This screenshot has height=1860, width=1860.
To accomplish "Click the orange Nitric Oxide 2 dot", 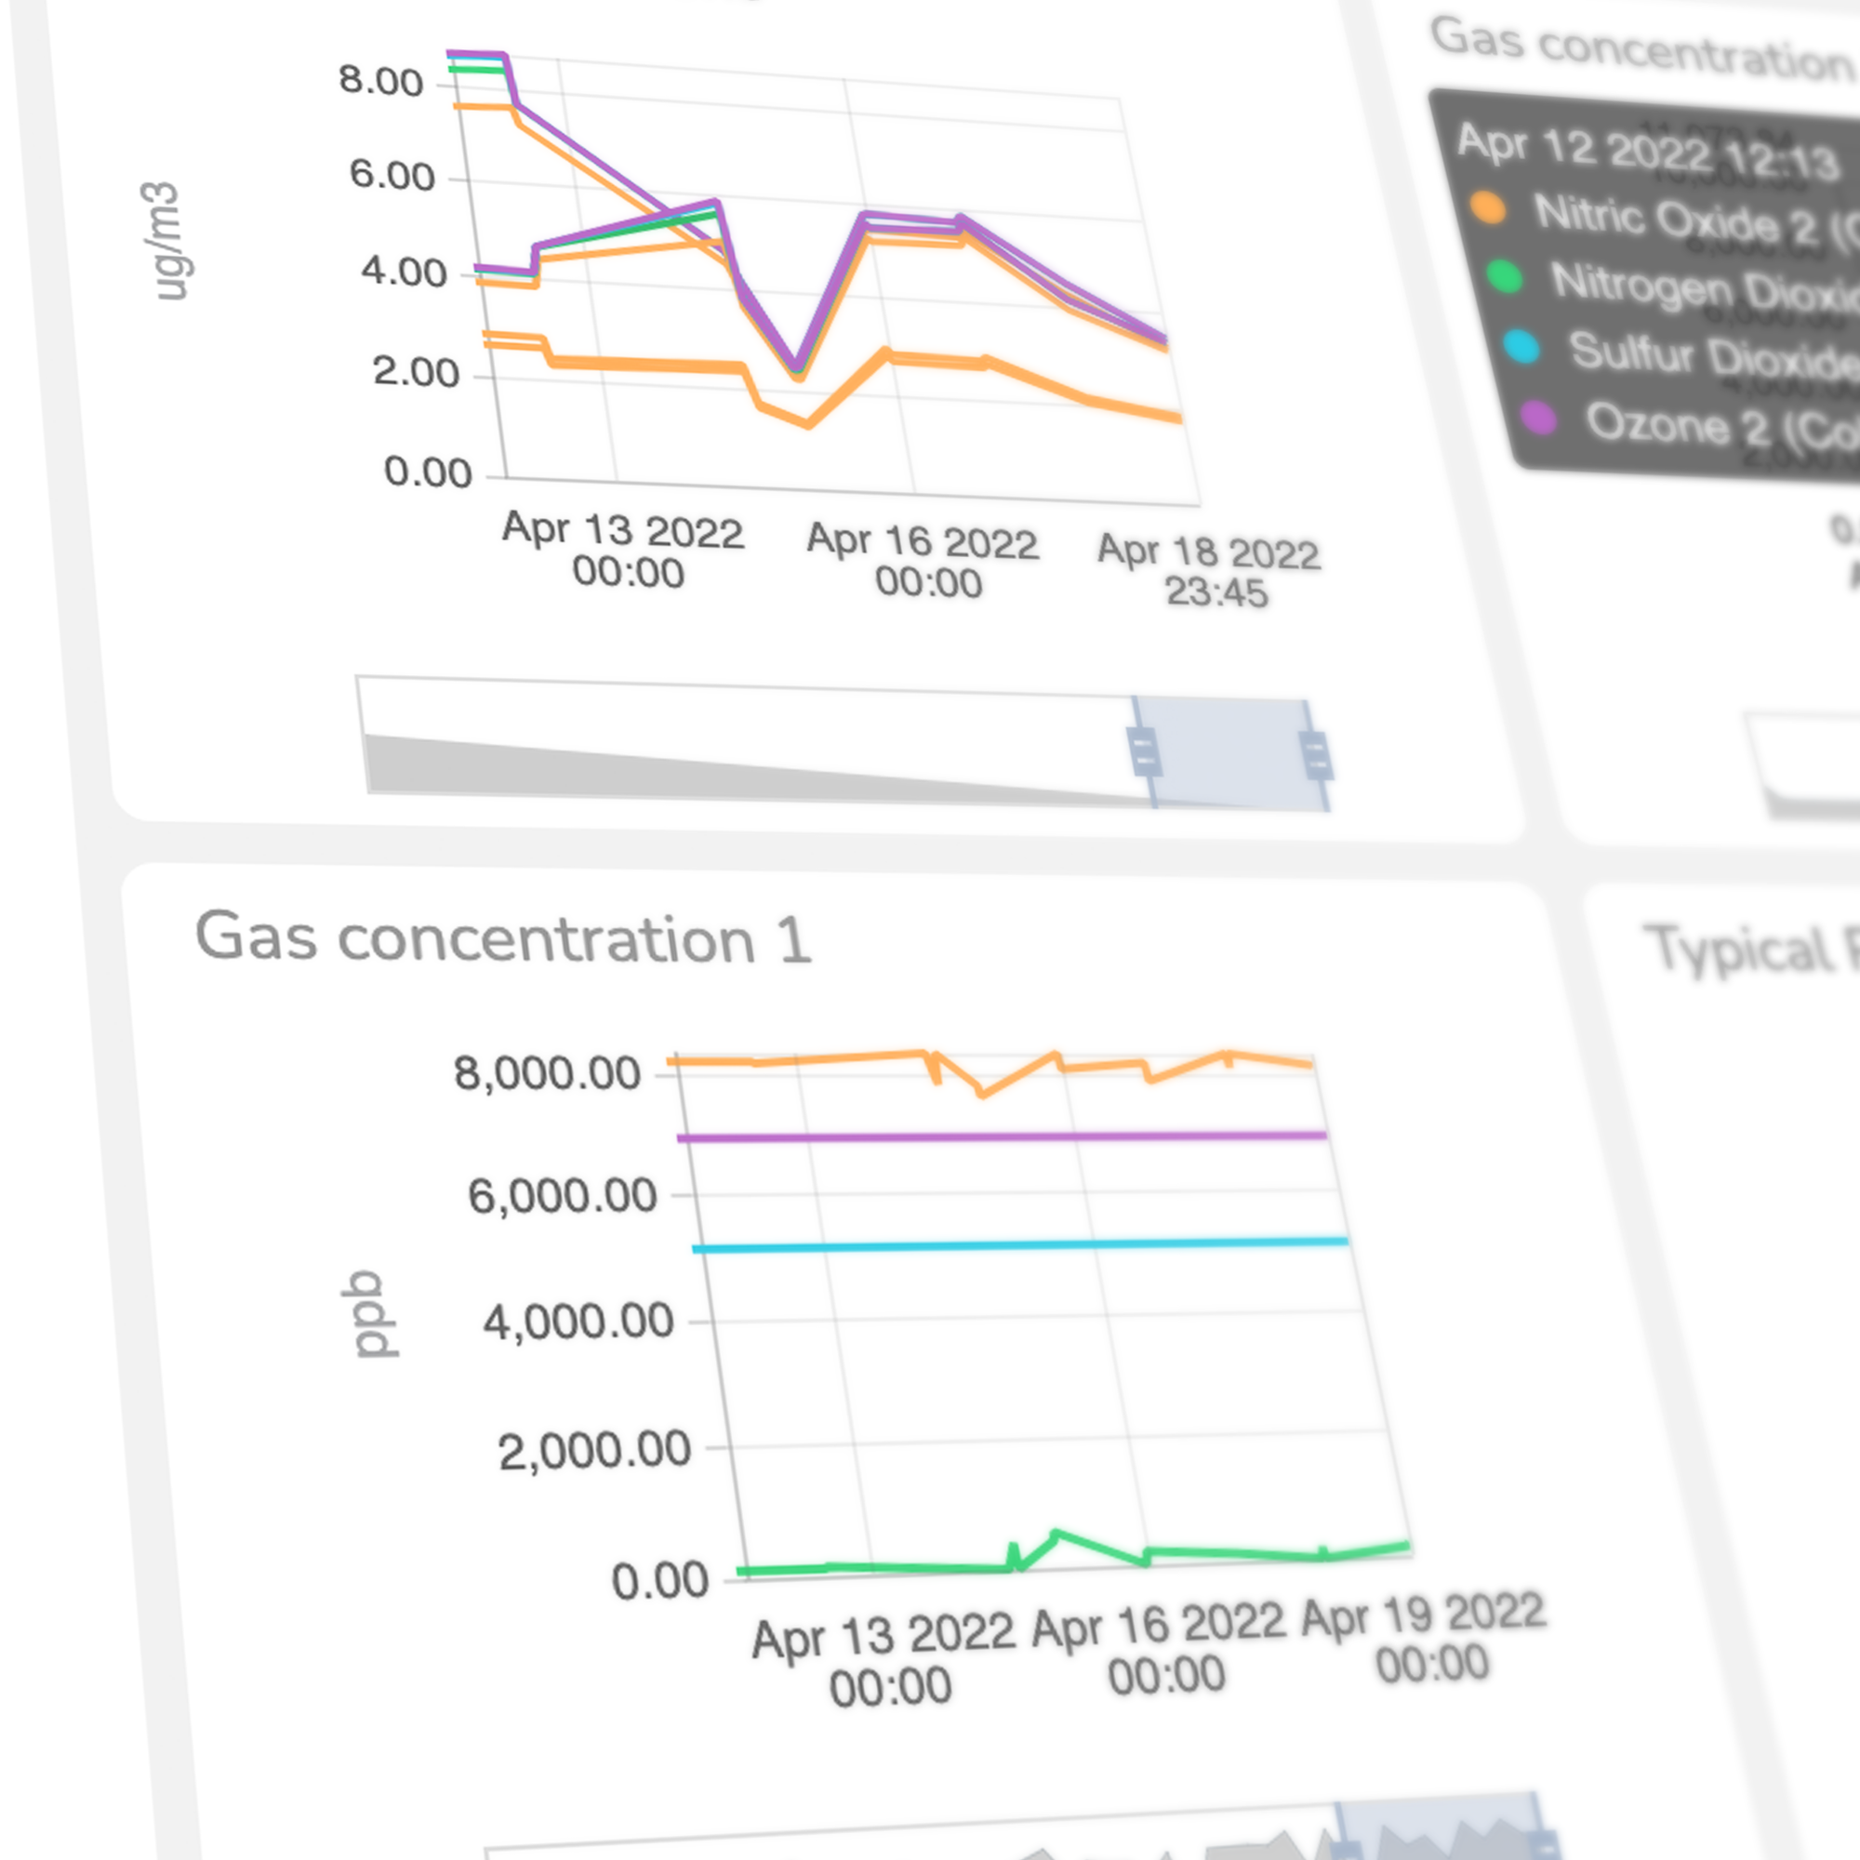I will click(1488, 208).
